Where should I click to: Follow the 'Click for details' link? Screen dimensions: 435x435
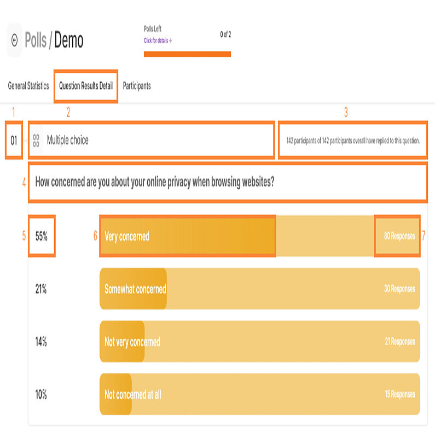click(158, 40)
